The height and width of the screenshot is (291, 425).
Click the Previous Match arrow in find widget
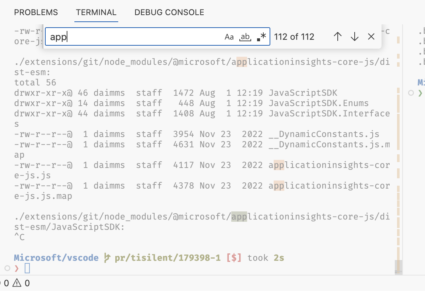[338, 36]
